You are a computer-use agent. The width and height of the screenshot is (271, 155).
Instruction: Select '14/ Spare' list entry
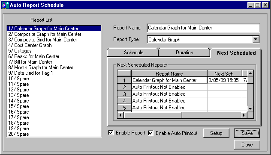coord(54,101)
